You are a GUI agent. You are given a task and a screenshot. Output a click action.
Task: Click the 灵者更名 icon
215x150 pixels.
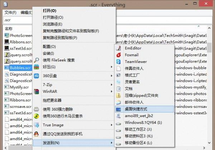(119, 82)
